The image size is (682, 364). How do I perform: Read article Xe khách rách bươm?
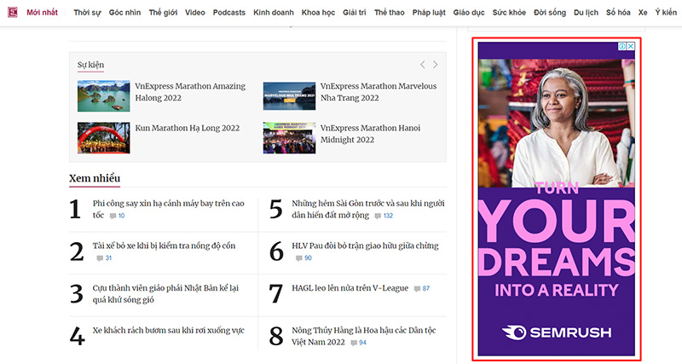point(168,331)
